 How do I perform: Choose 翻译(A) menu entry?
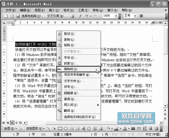point(79,111)
